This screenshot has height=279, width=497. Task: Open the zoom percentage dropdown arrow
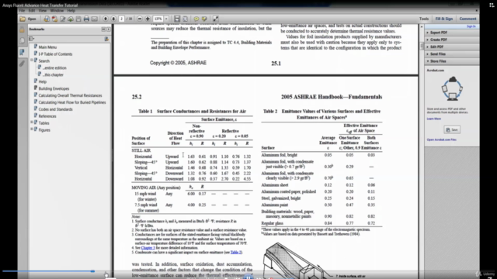166,19
